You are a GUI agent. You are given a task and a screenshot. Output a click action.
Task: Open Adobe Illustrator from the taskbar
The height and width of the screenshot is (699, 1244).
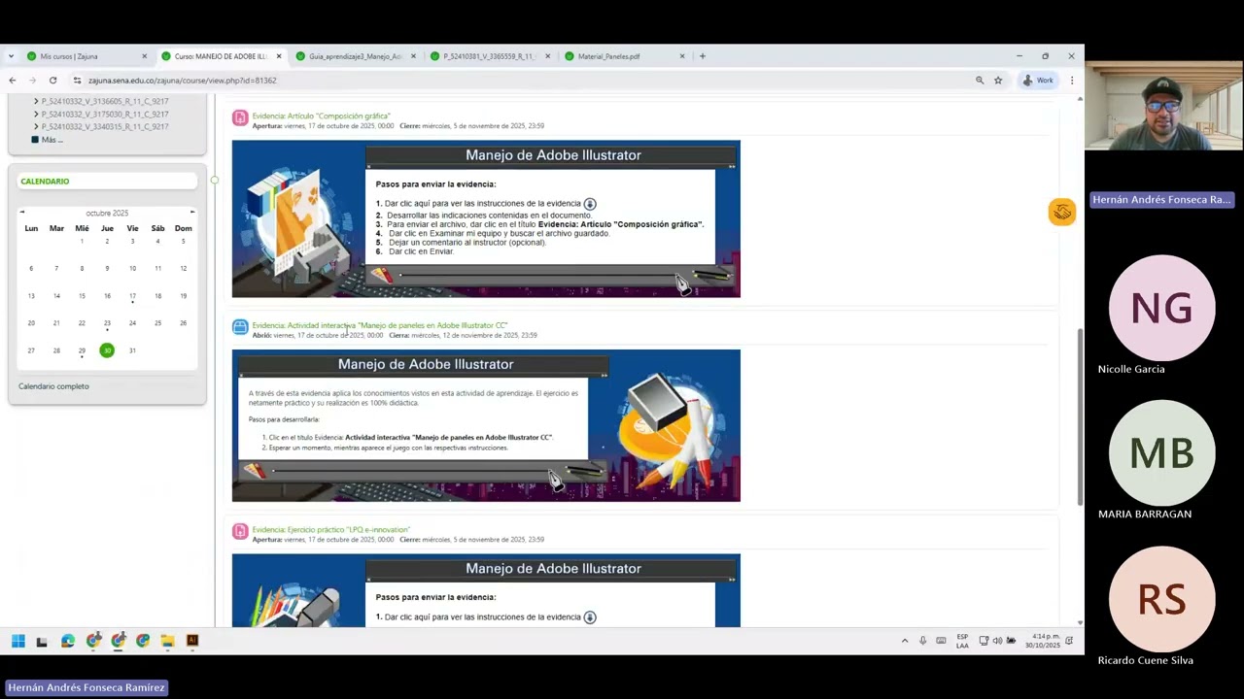coord(192,641)
